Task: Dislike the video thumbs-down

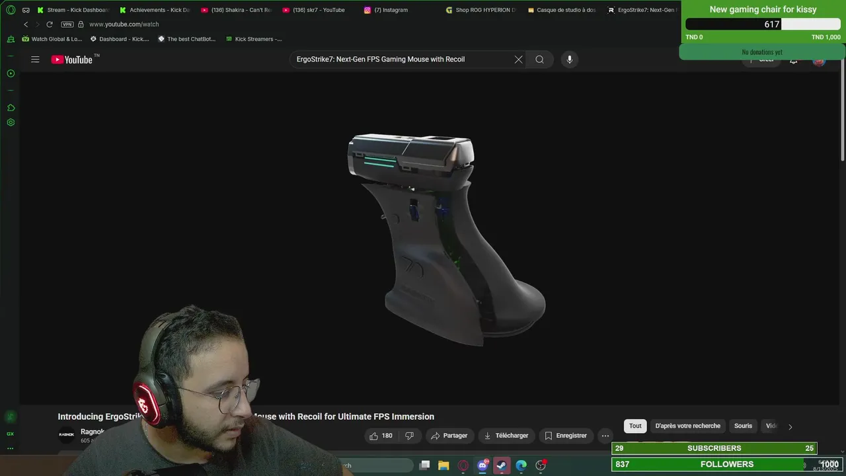Action: [x=409, y=436]
